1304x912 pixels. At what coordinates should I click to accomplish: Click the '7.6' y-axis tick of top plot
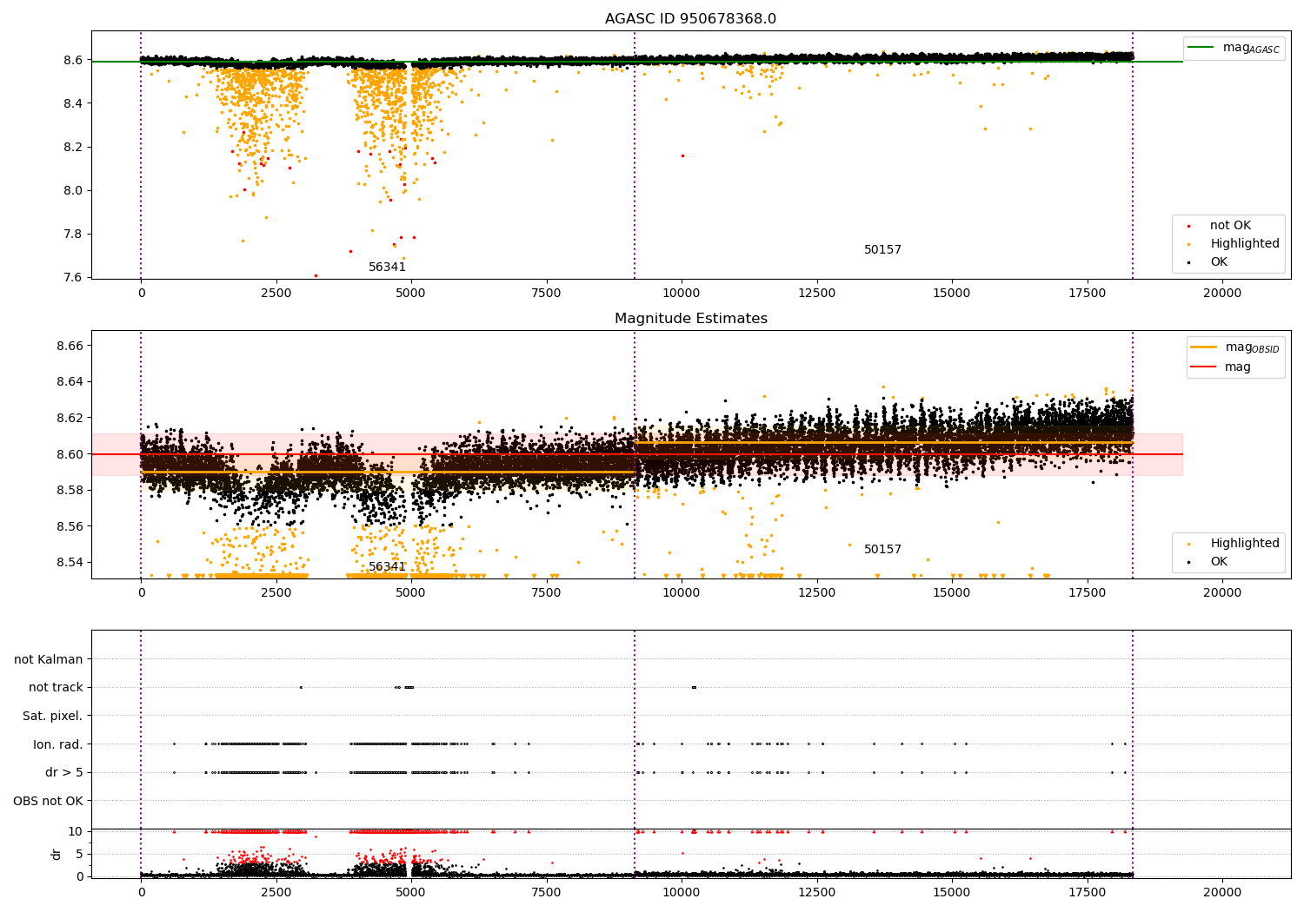pyautogui.click(x=74, y=277)
